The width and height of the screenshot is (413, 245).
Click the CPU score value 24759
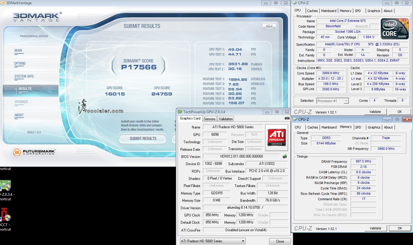click(162, 94)
